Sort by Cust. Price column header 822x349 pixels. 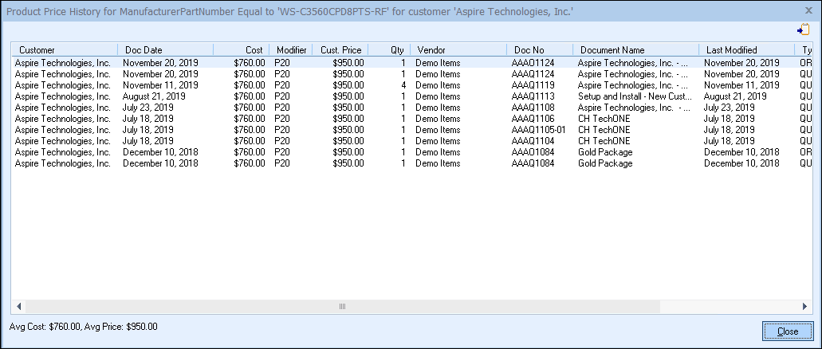(x=340, y=49)
